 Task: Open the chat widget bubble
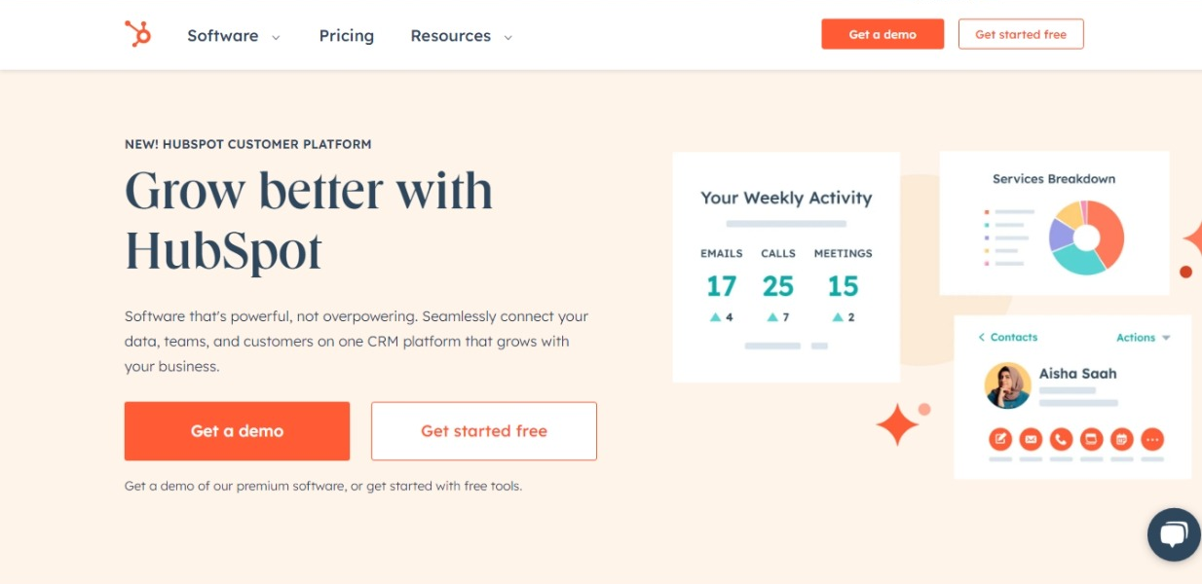pos(1173,534)
